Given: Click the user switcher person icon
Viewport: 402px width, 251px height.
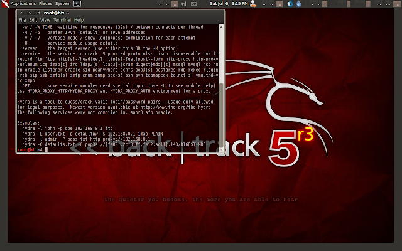Looking at the screenshot, I should (253, 4).
